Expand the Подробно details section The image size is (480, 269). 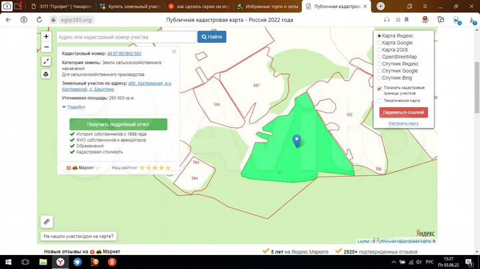73,107
